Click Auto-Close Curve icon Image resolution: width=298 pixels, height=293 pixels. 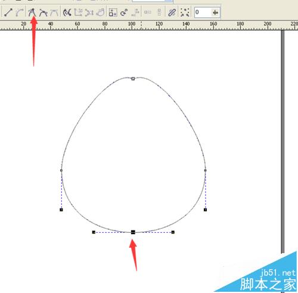(x=100, y=13)
